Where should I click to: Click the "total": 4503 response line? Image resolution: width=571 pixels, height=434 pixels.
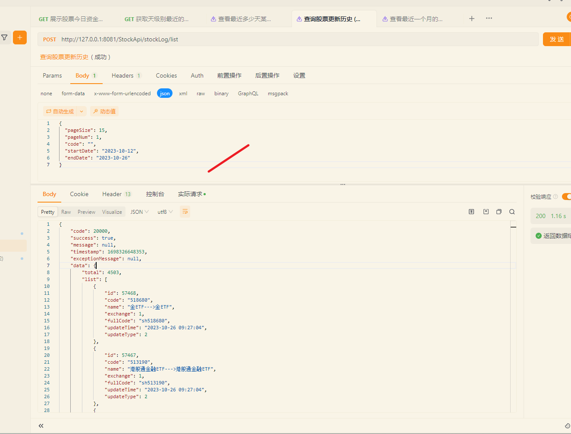tap(102, 272)
